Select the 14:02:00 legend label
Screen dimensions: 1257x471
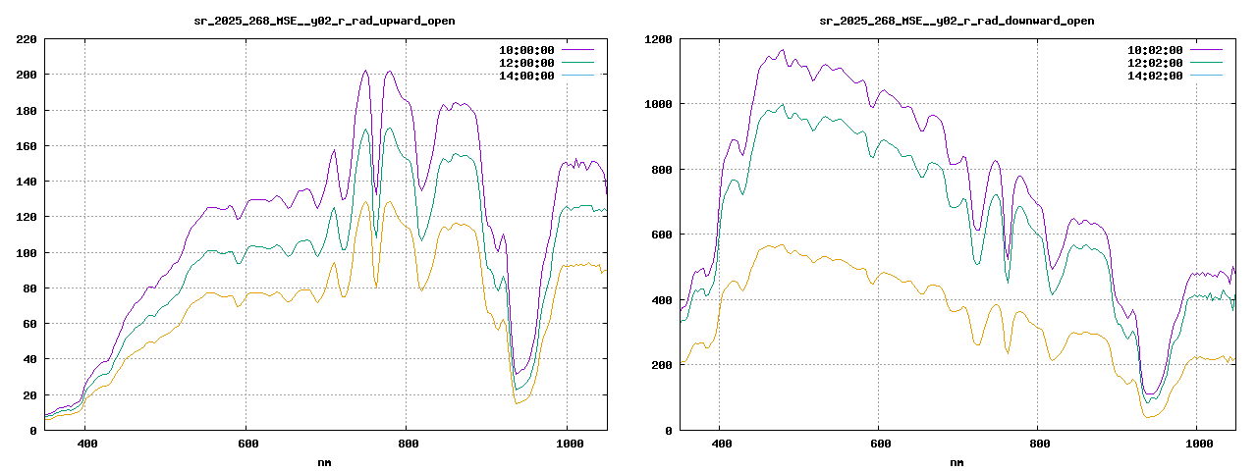tap(1155, 76)
